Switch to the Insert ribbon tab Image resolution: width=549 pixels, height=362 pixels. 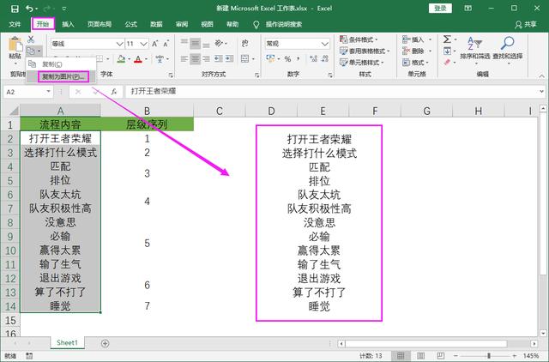68,24
